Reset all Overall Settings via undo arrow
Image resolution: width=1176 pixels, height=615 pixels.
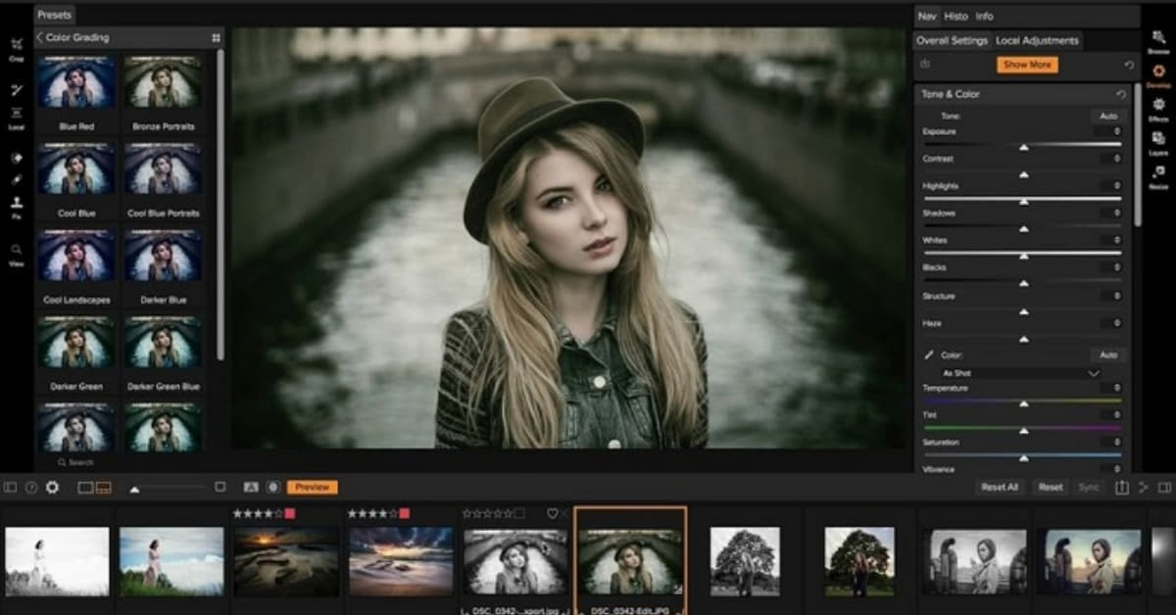(1129, 65)
